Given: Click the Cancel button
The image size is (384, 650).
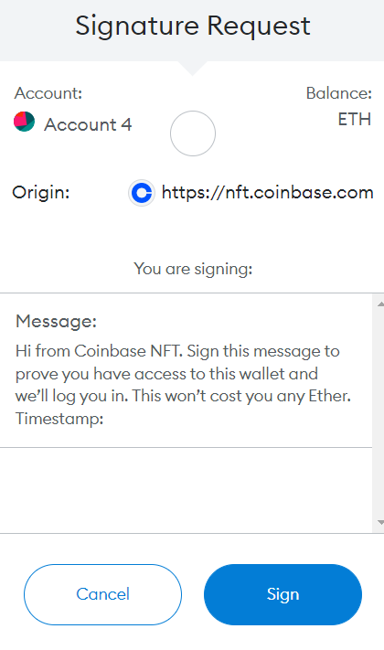Looking at the screenshot, I should (102, 594).
